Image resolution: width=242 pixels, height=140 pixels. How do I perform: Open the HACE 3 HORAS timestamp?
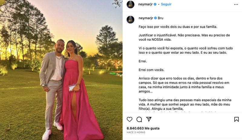(x=136, y=132)
